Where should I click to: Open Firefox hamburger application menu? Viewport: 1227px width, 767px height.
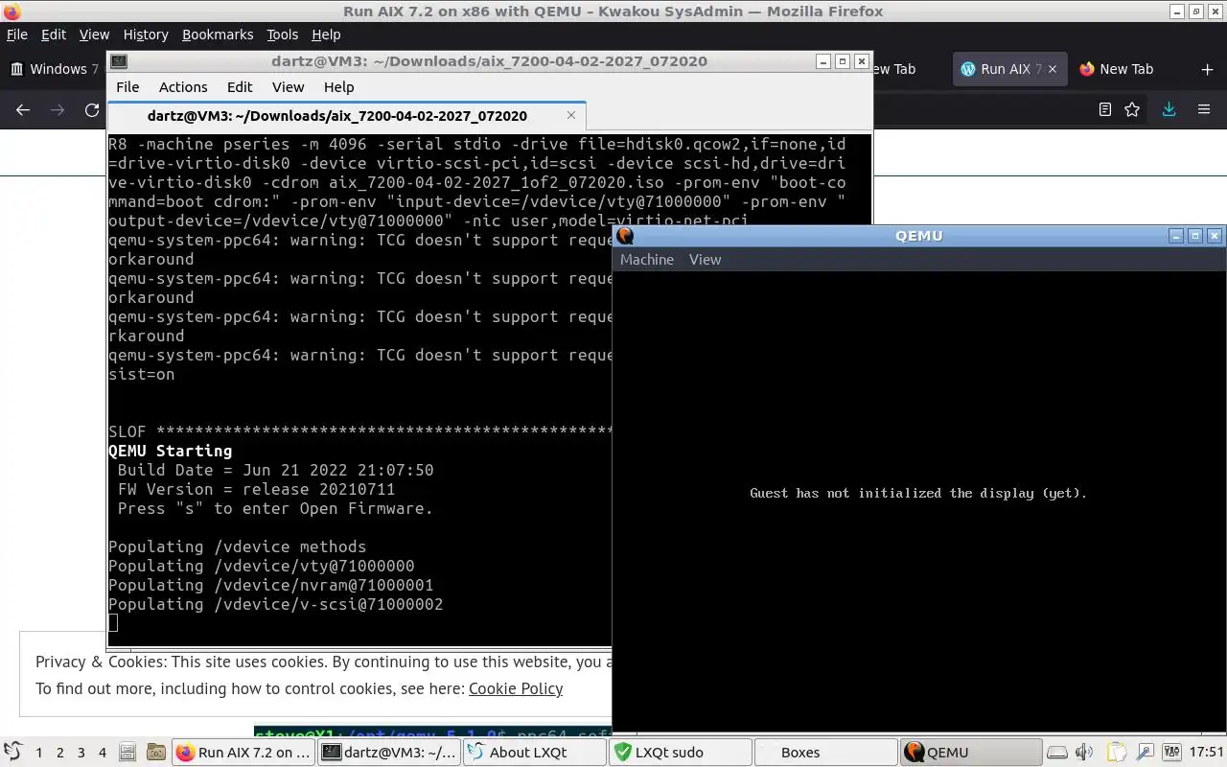point(1204,109)
